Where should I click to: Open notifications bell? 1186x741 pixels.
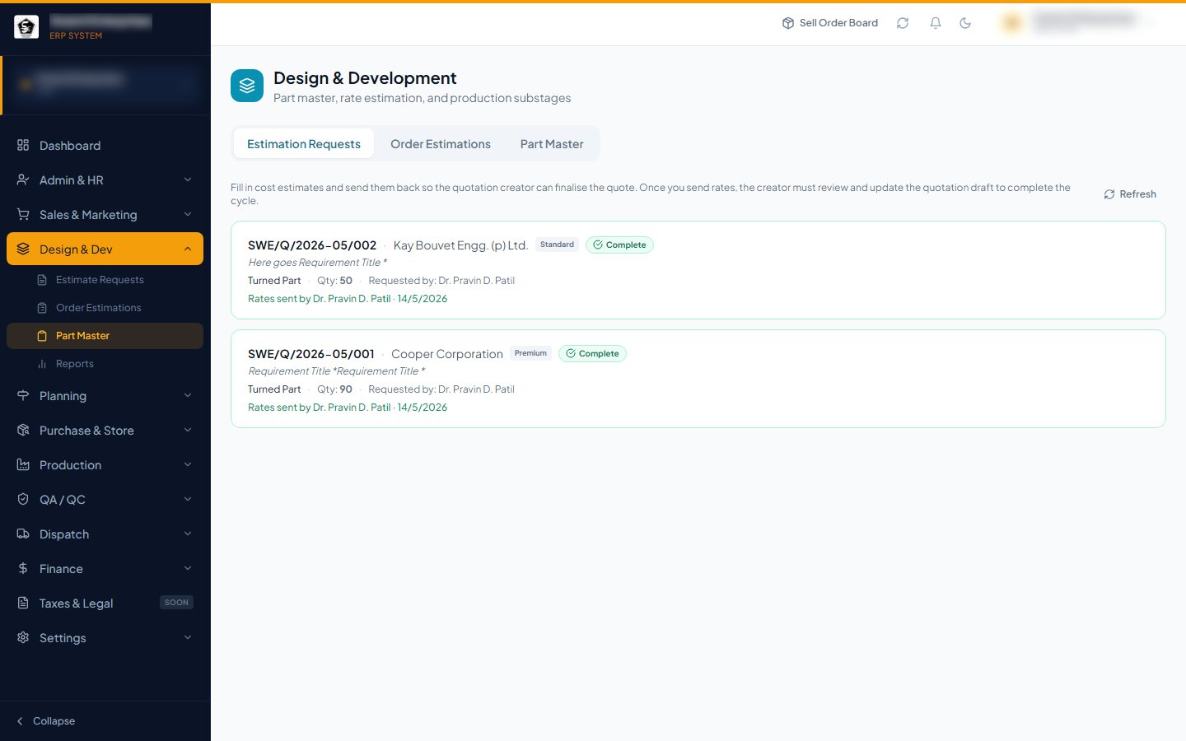point(936,23)
